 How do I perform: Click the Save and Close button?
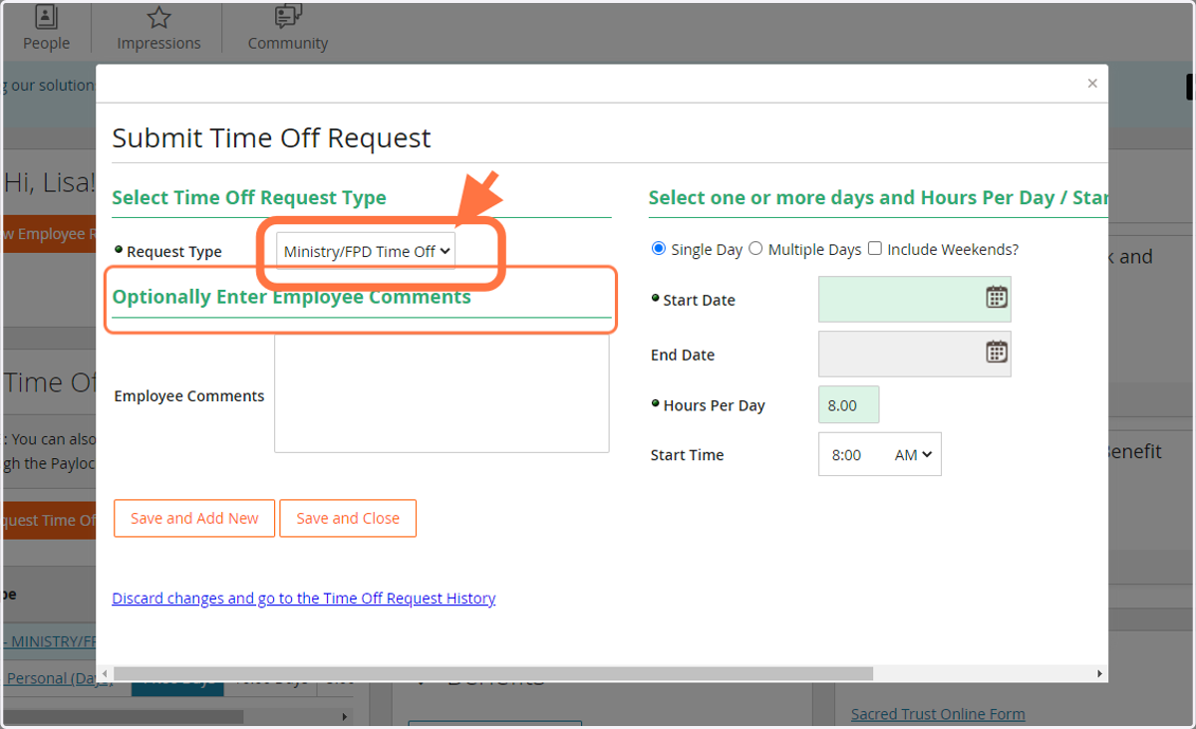[x=348, y=518]
